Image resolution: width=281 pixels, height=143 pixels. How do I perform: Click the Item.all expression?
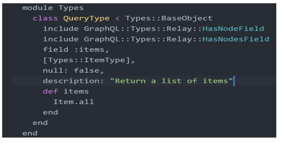coord(74,102)
